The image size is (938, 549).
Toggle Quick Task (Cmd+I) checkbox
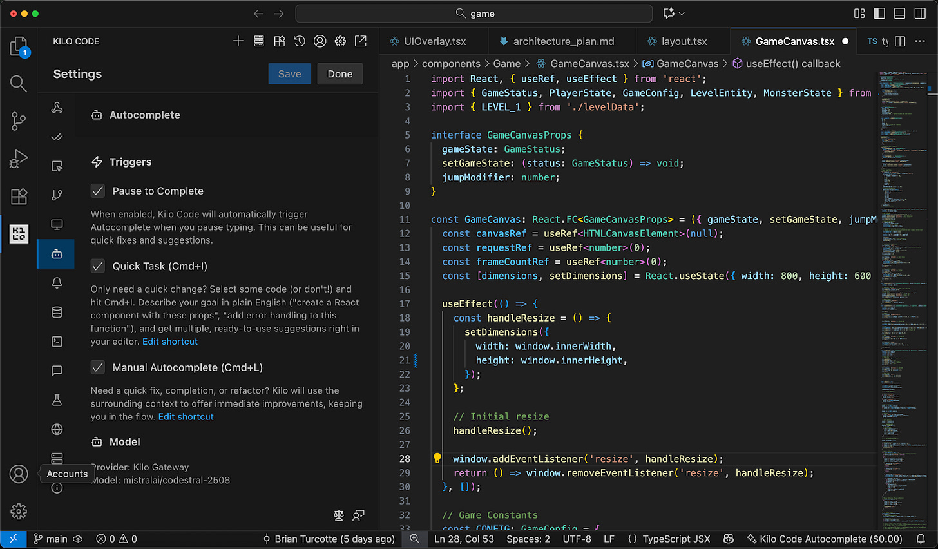click(x=98, y=266)
